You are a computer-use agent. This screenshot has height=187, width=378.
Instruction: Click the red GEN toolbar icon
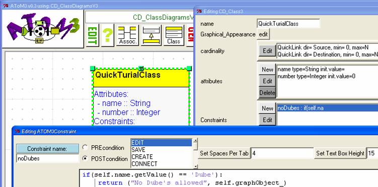(190, 35)
